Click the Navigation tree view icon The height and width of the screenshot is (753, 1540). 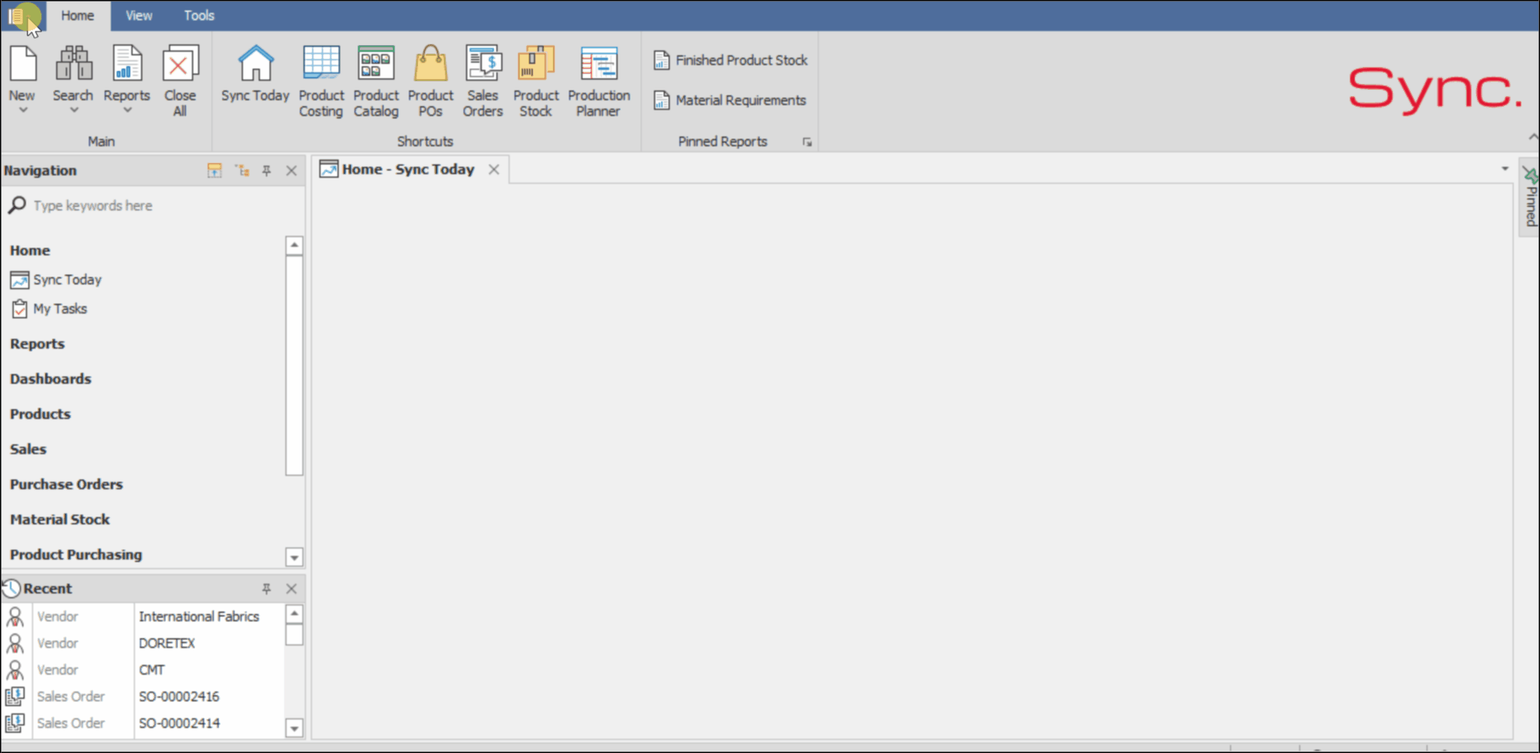[242, 170]
